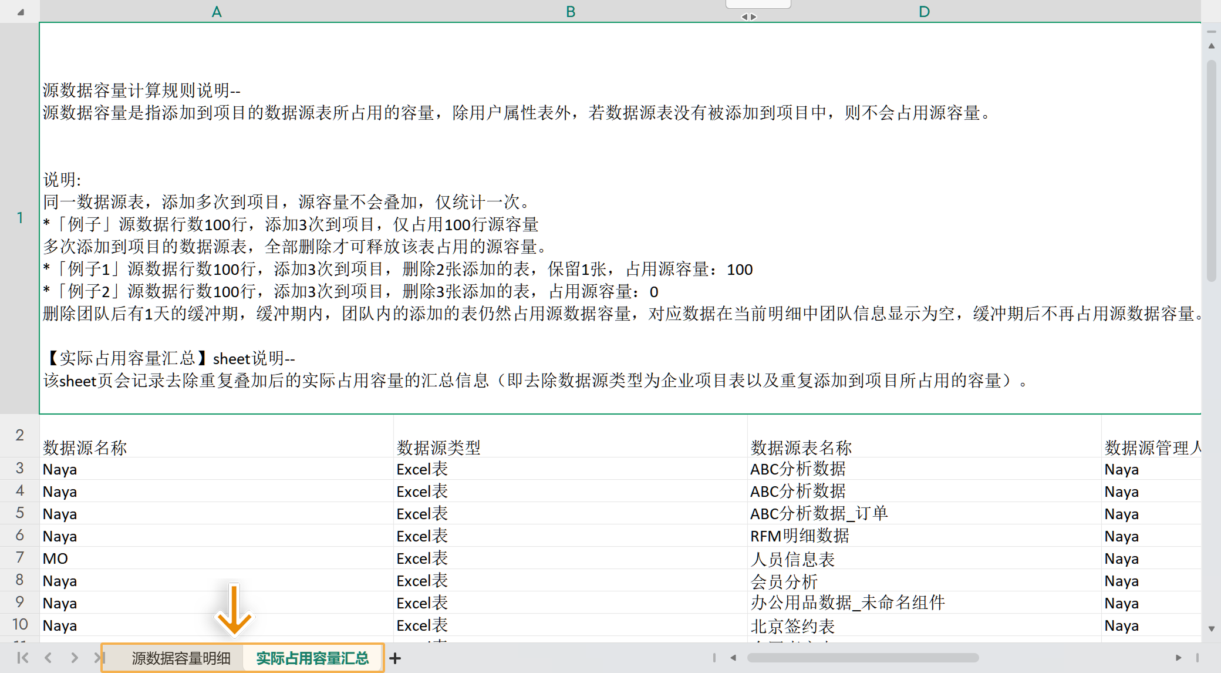Click next sheet navigation arrow
Screen dimensions: 1221x673
pyautogui.click(x=74, y=658)
